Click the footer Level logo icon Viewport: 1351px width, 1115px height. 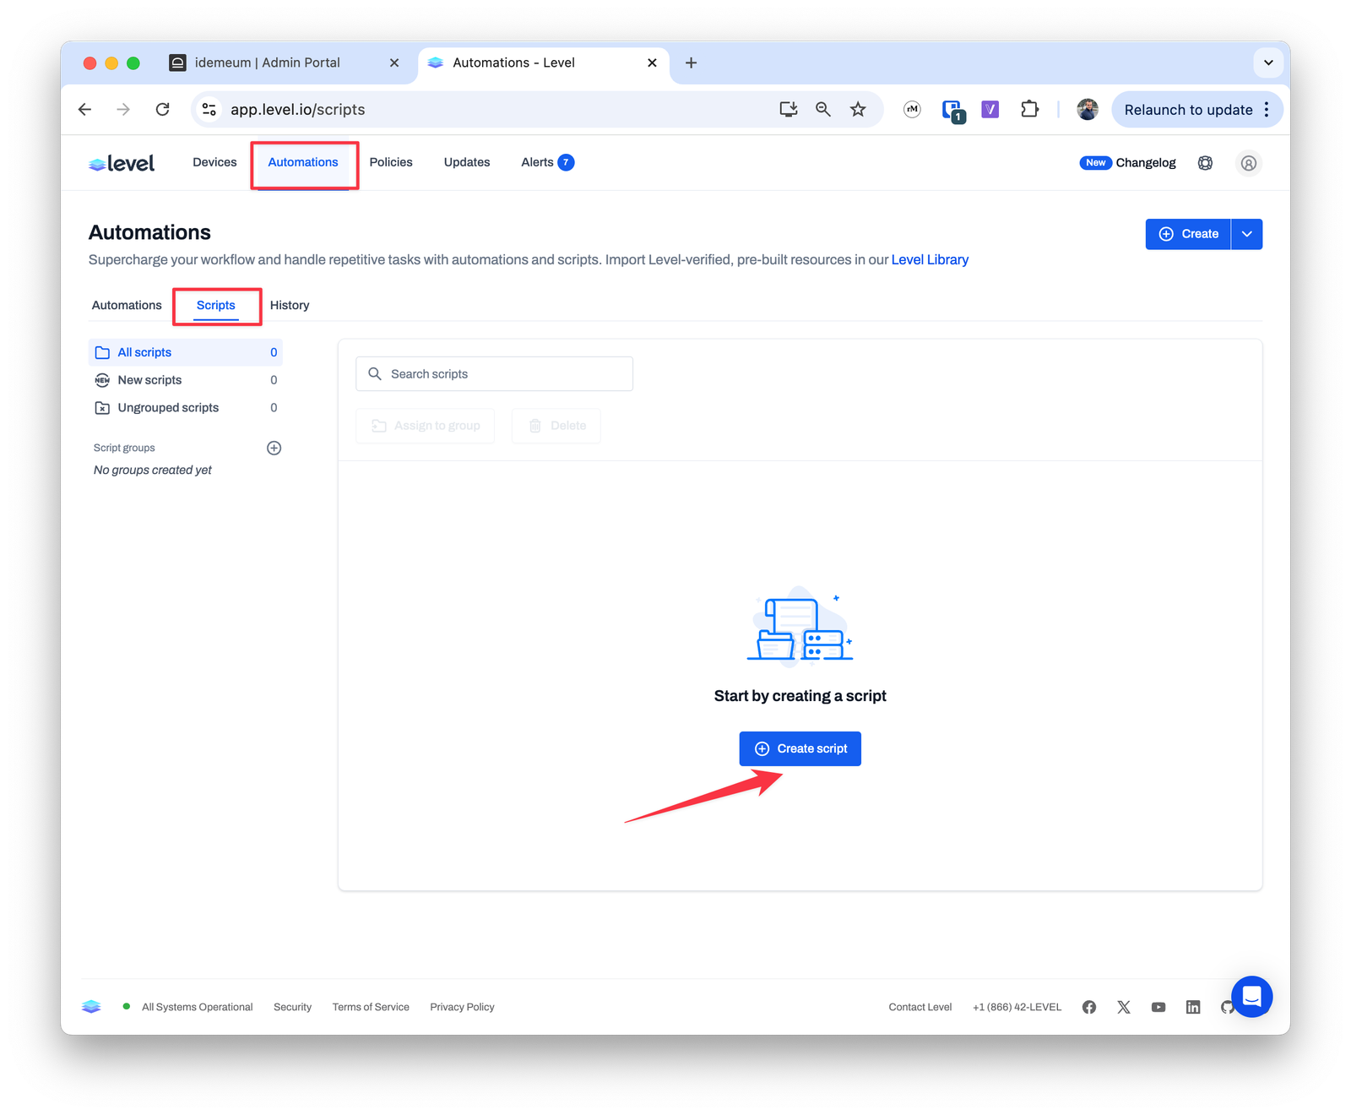tap(91, 1007)
